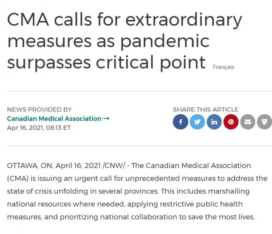The image size is (272, 234).
Task: Click the OTTAWA, ON dateline text
Action: (x=29, y=166)
